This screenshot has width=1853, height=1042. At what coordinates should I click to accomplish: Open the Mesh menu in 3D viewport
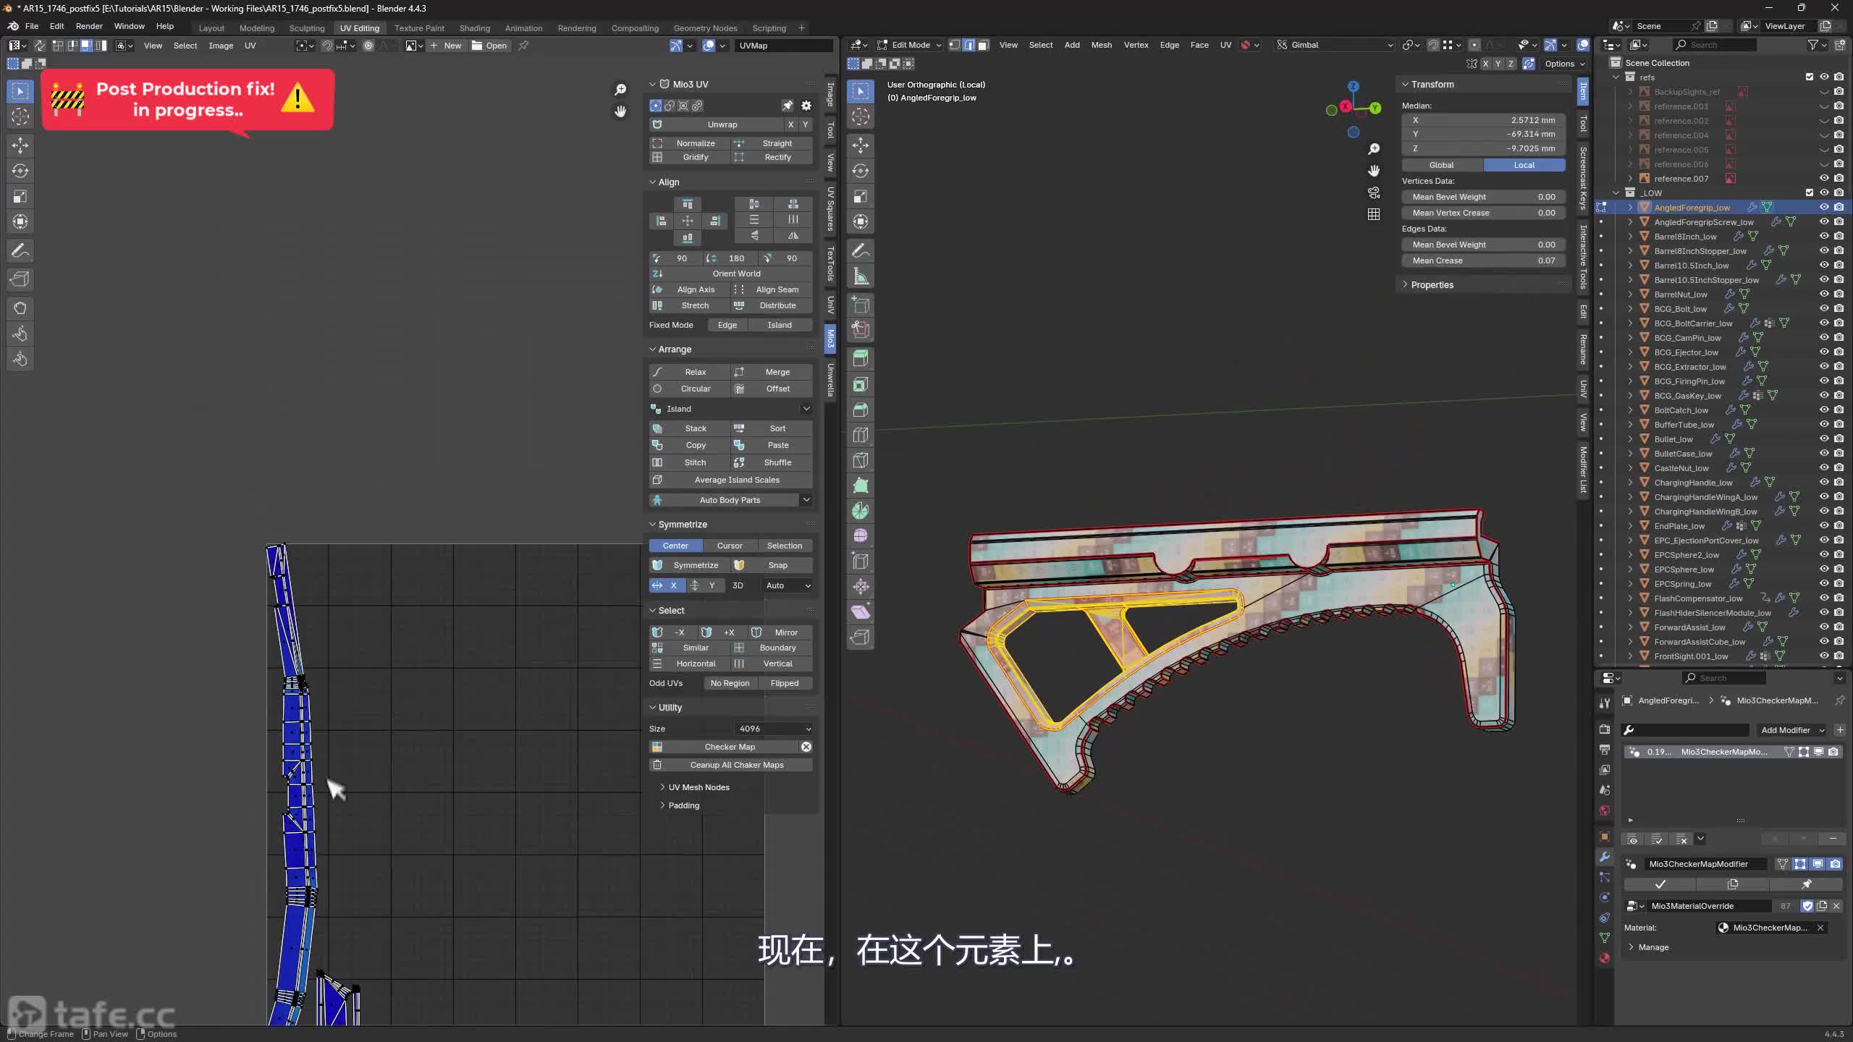1101,45
